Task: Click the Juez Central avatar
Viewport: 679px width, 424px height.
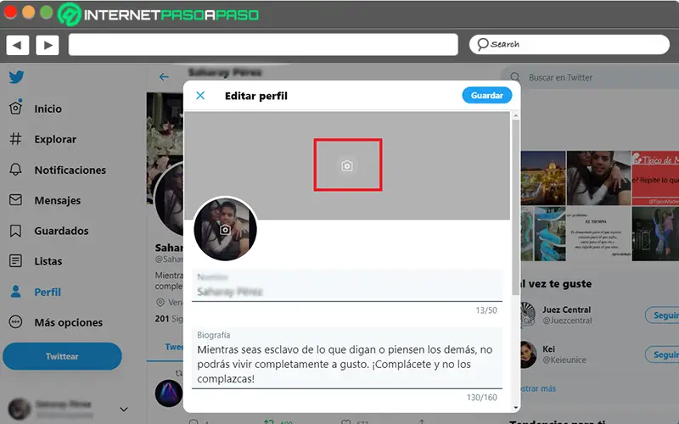Action: tap(527, 314)
